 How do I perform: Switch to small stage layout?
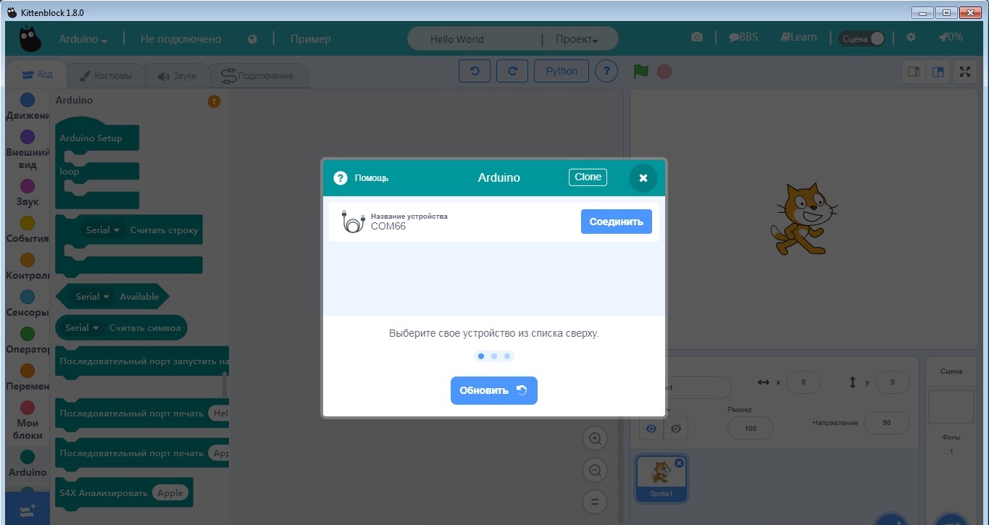(914, 72)
